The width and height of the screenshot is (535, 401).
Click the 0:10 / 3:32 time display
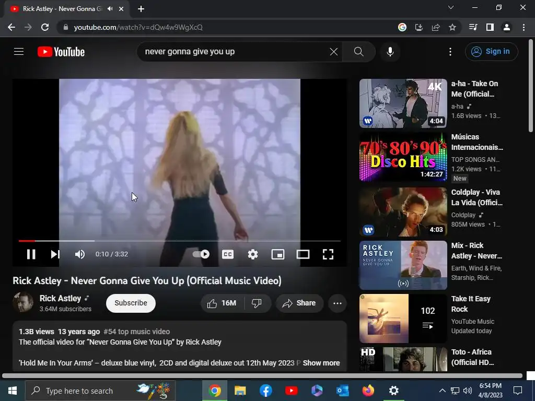coord(112,254)
